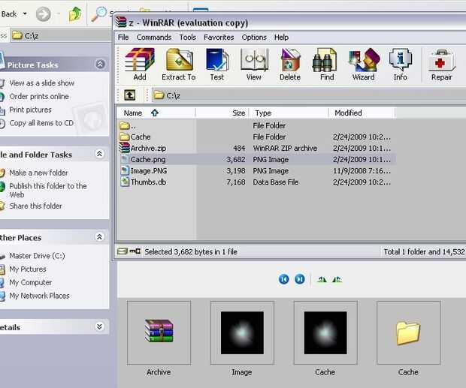The width and height of the screenshot is (466, 388).
Task: Click View as a slide show
Action: [x=42, y=83]
